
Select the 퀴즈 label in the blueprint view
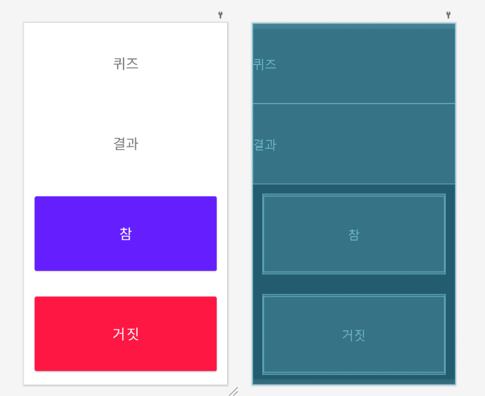265,65
